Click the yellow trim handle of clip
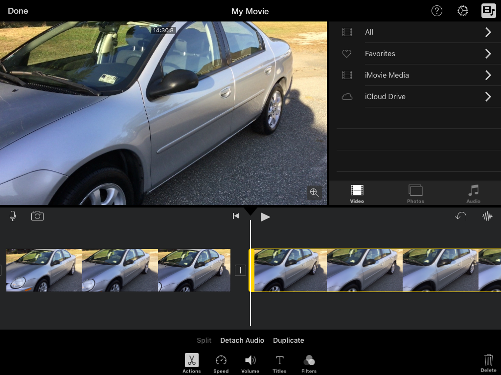The image size is (501, 375). 252,270
